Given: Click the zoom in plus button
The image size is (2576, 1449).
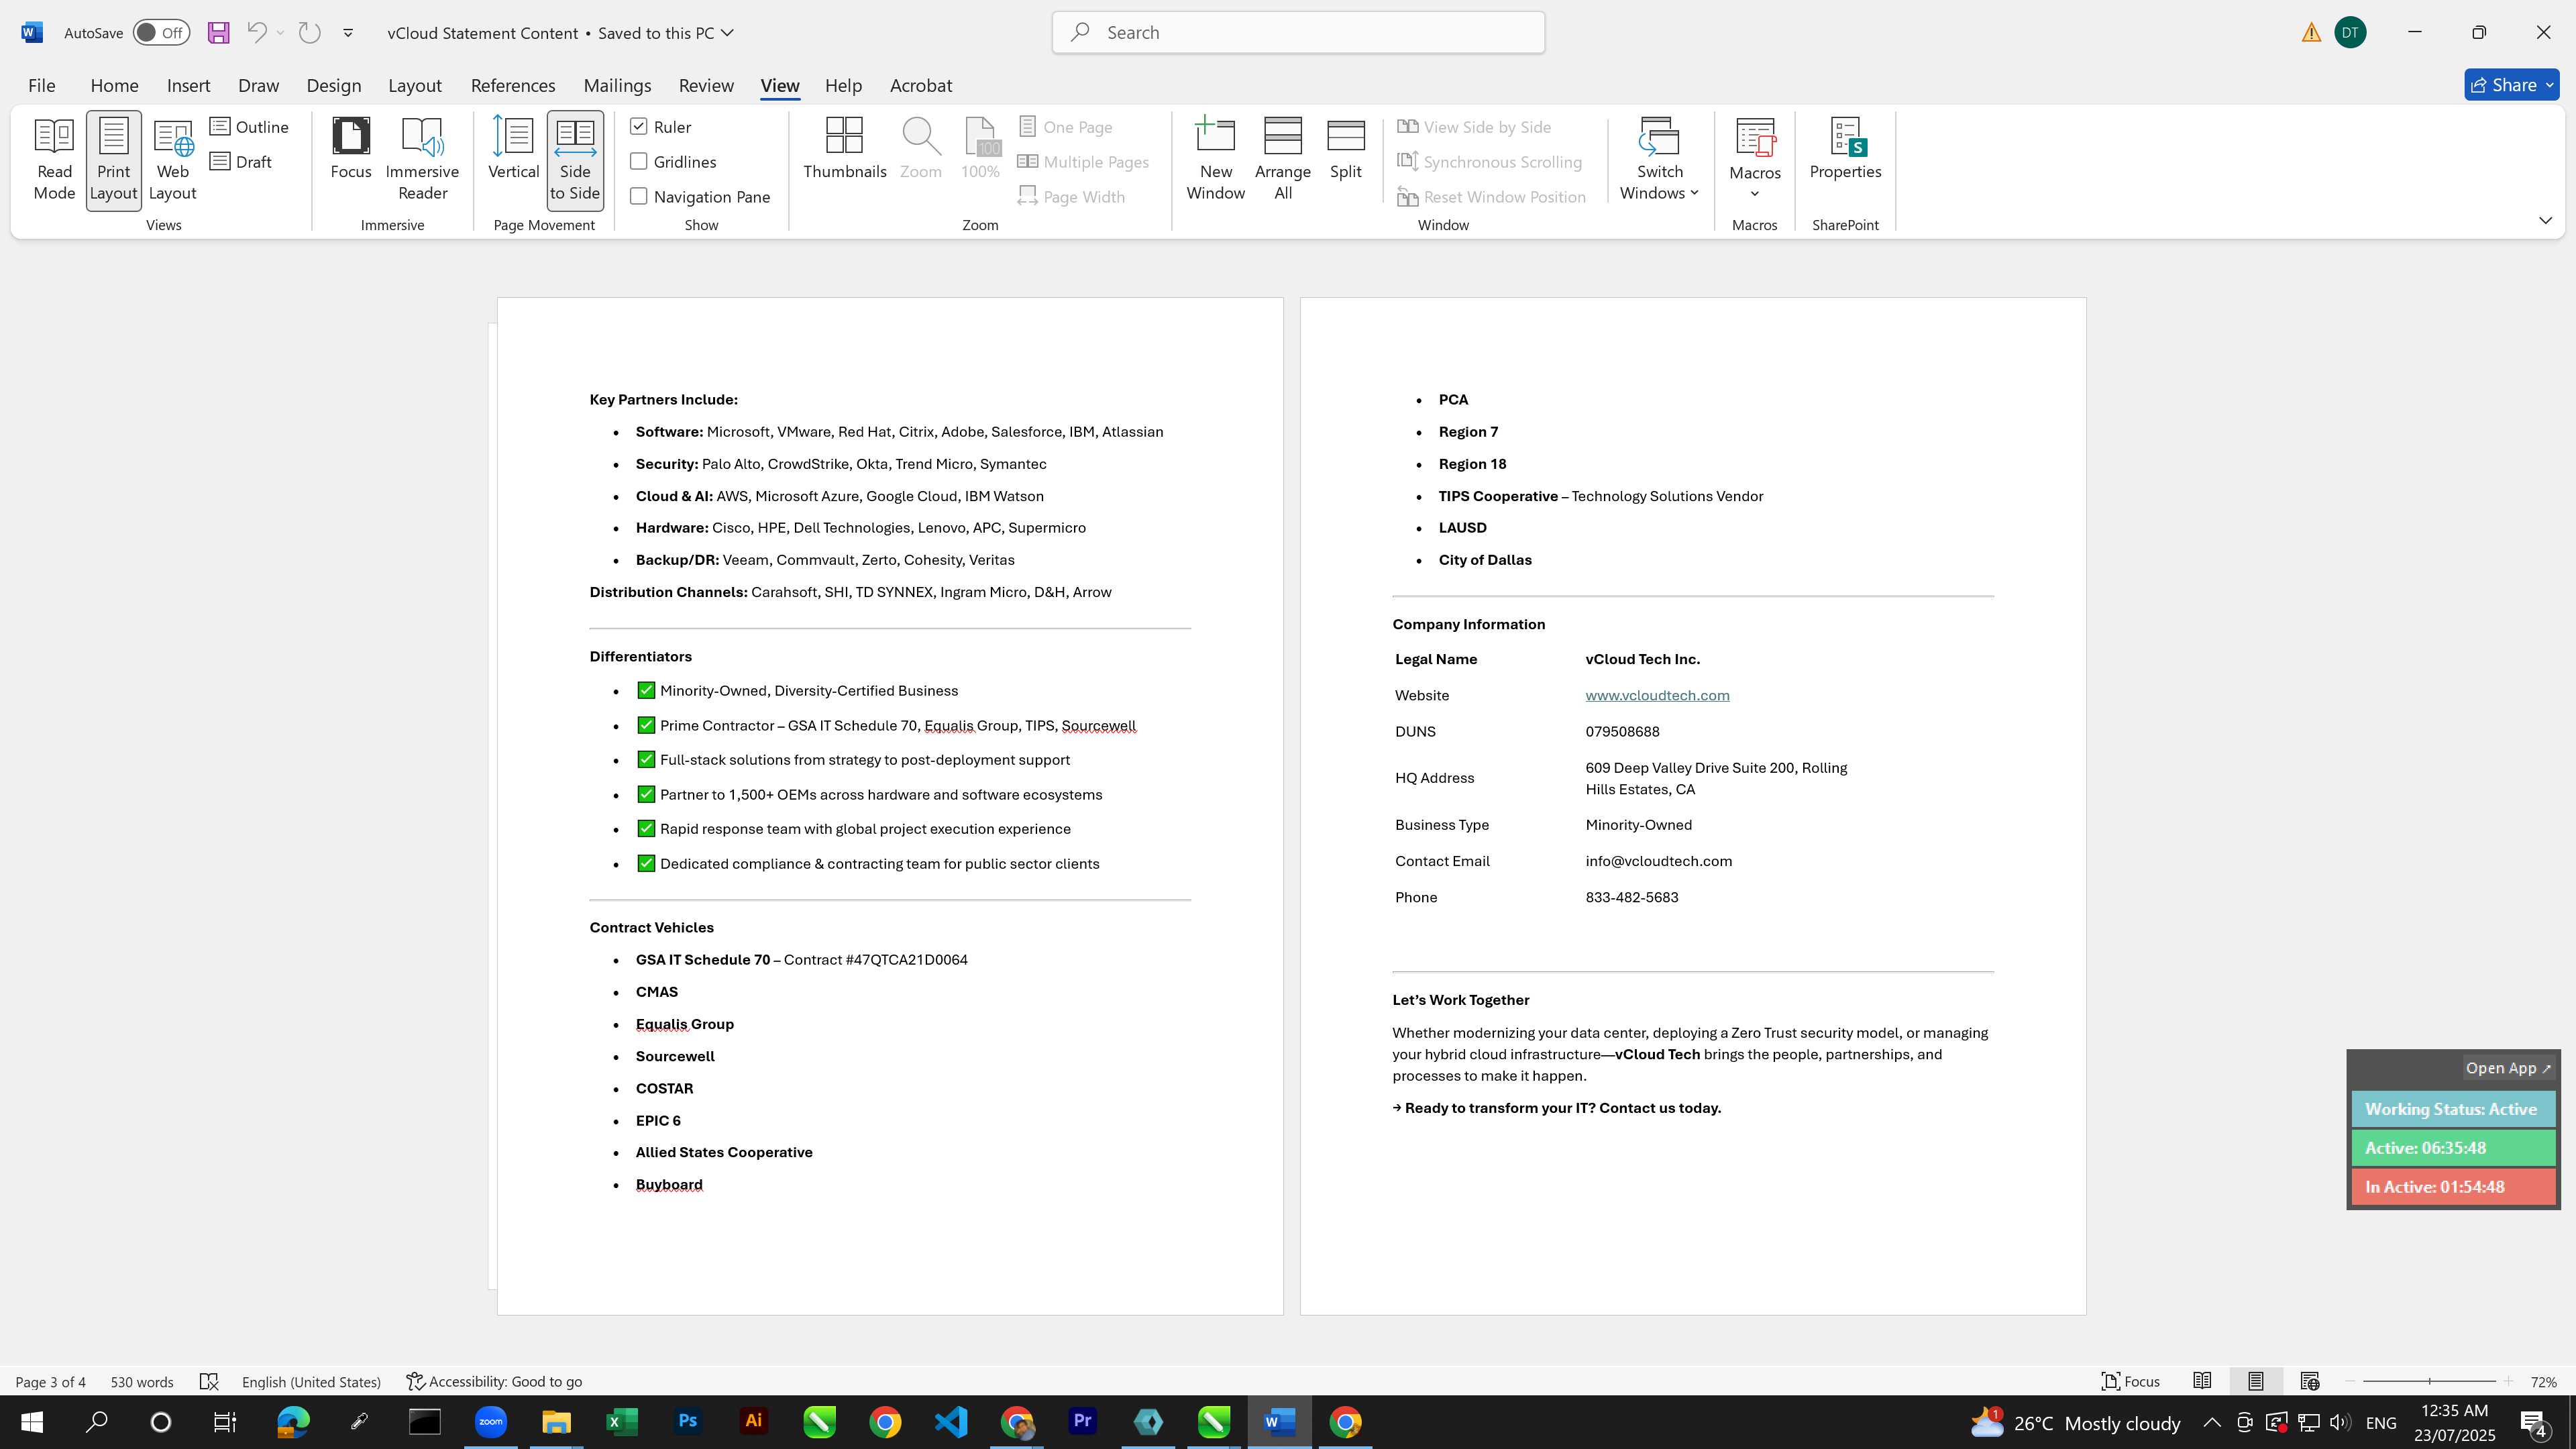Looking at the screenshot, I should click(x=2508, y=1381).
